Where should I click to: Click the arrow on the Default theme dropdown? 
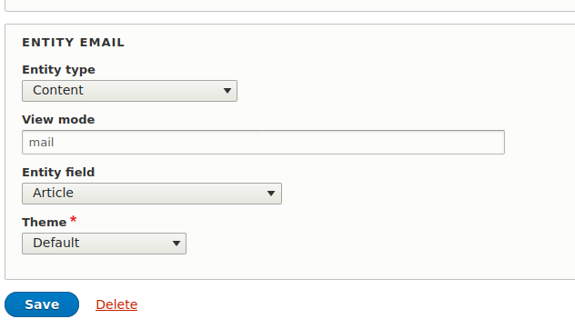click(177, 243)
